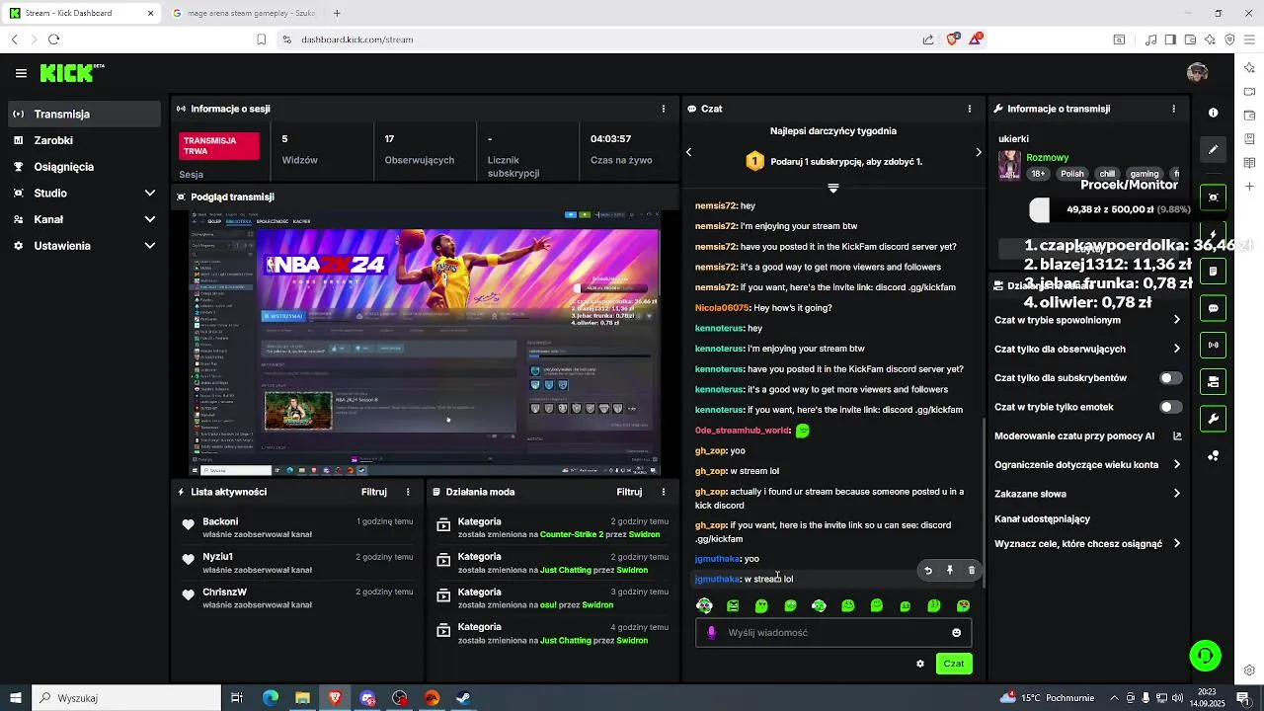Click Filtruj in Działania moda
The image size is (1264, 711).
pos(629,492)
